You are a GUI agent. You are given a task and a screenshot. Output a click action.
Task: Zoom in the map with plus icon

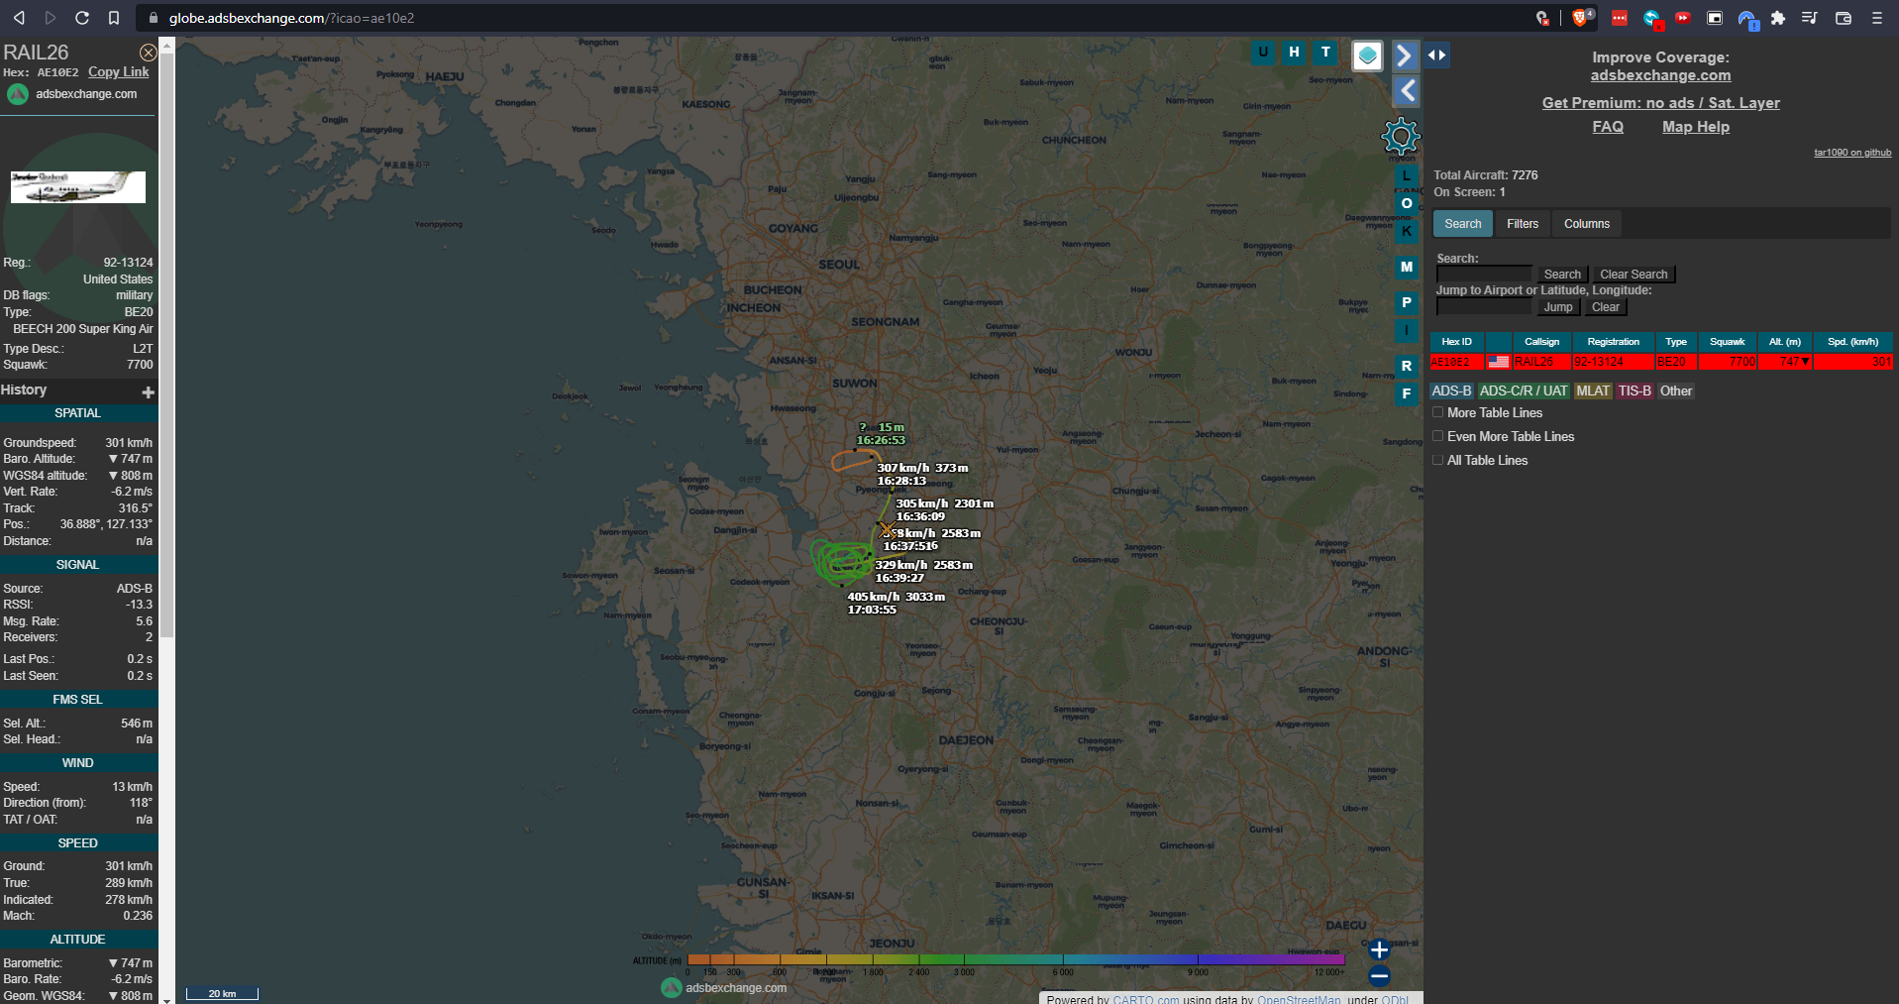pos(1379,949)
